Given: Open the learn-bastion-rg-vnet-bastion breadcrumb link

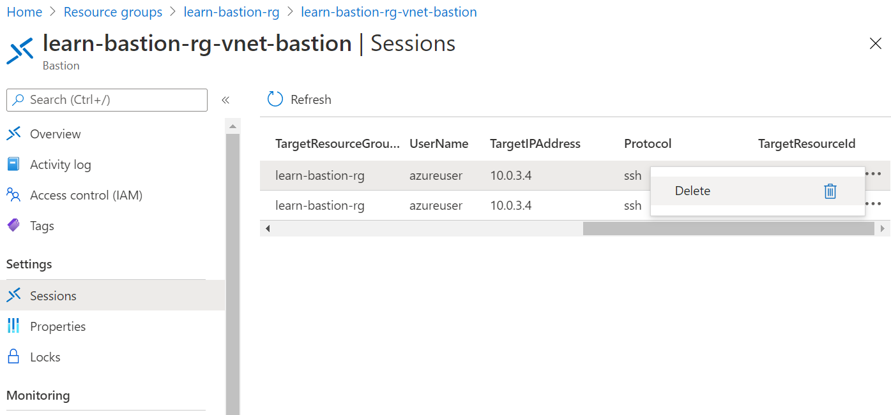Looking at the screenshot, I should click(x=389, y=12).
